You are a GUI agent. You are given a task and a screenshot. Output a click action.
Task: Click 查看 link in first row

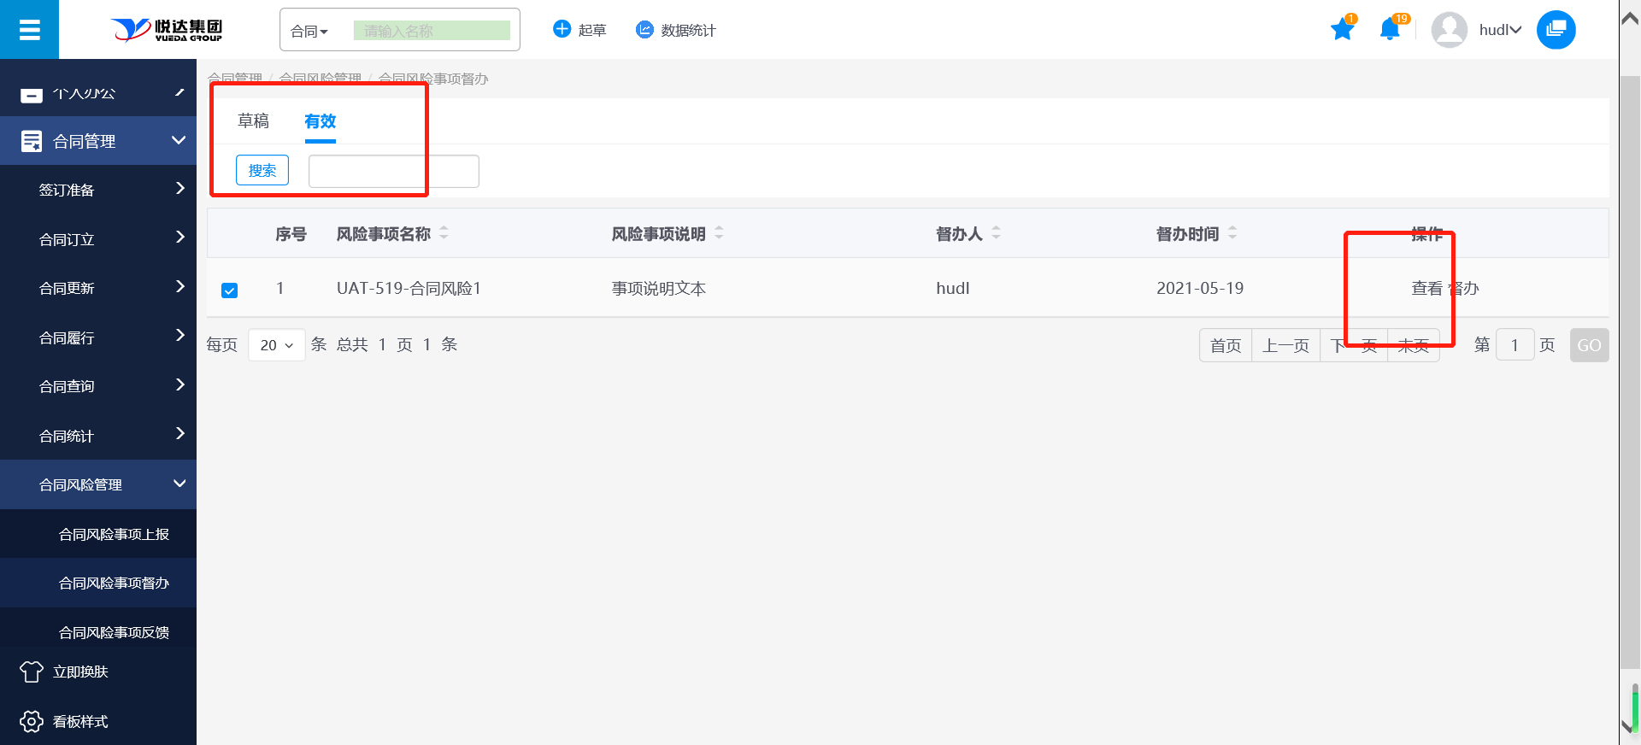tap(1426, 289)
